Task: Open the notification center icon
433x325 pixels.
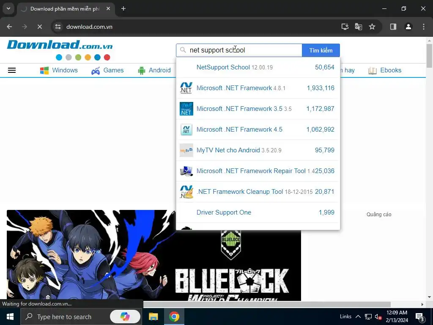Action: pyautogui.click(x=419, y=317)
